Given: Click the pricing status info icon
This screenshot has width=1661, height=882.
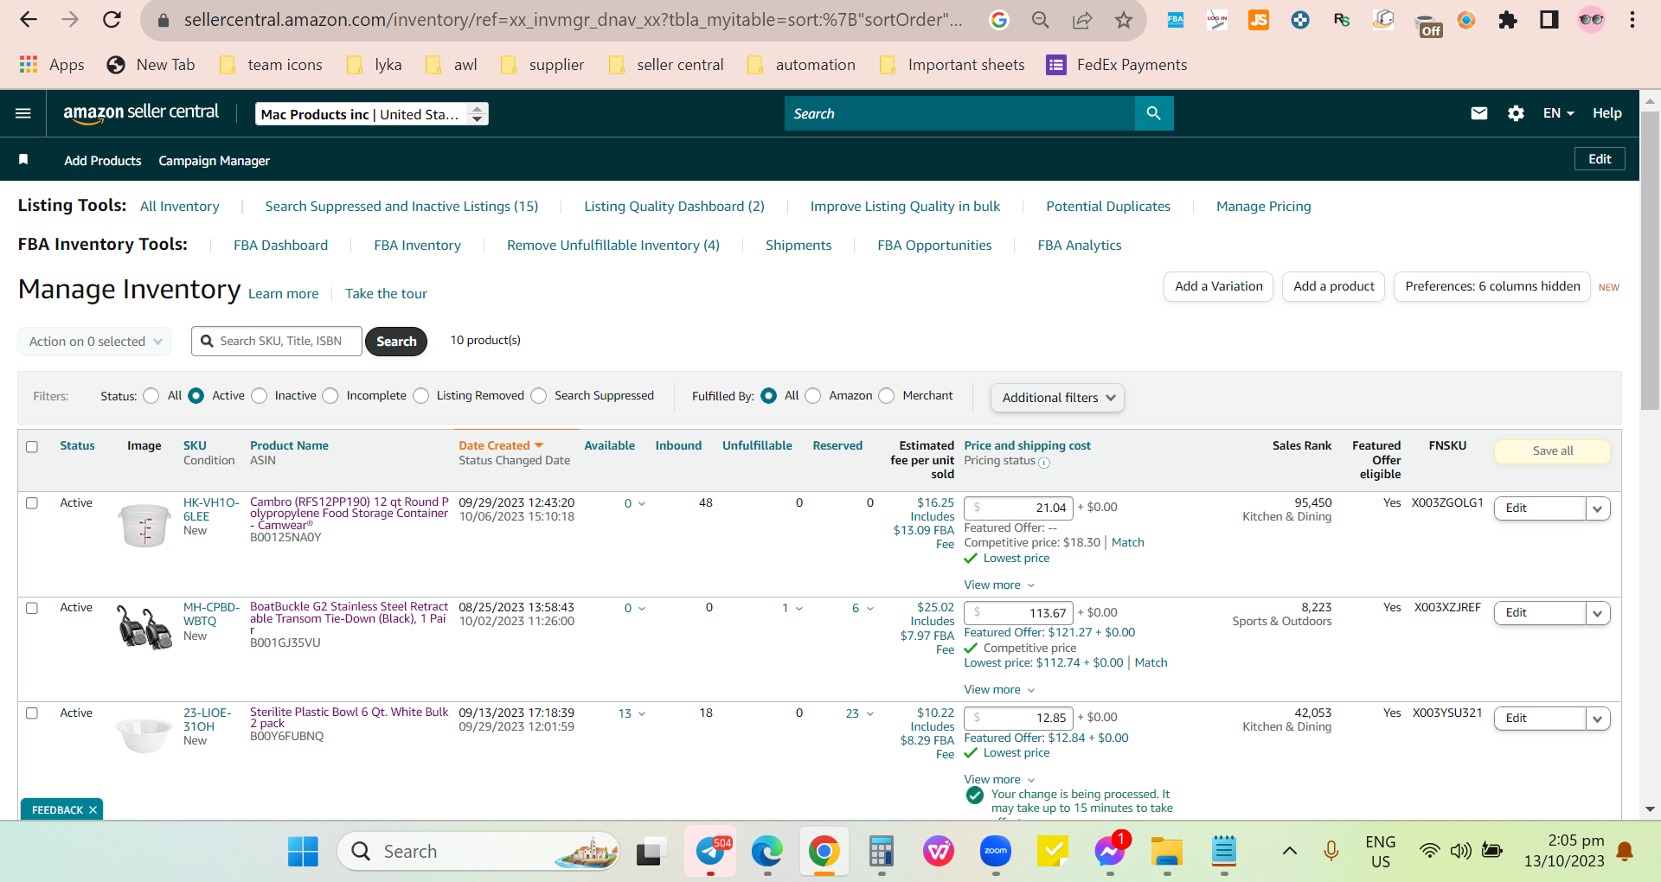Looking at the screenshot, I should (x=1044, y=463).
